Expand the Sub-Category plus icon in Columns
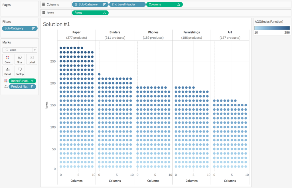Viewport: 292px width, 188px height. [76, 5]
